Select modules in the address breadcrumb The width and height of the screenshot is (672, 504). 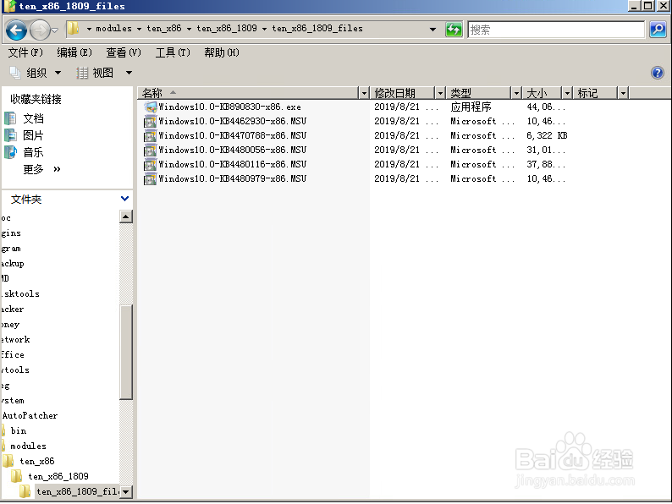(113, 28)
